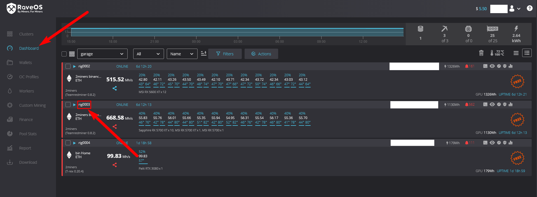Tick the rig0004 checkbox
This screenshot has width=537, height=197.
68,143
